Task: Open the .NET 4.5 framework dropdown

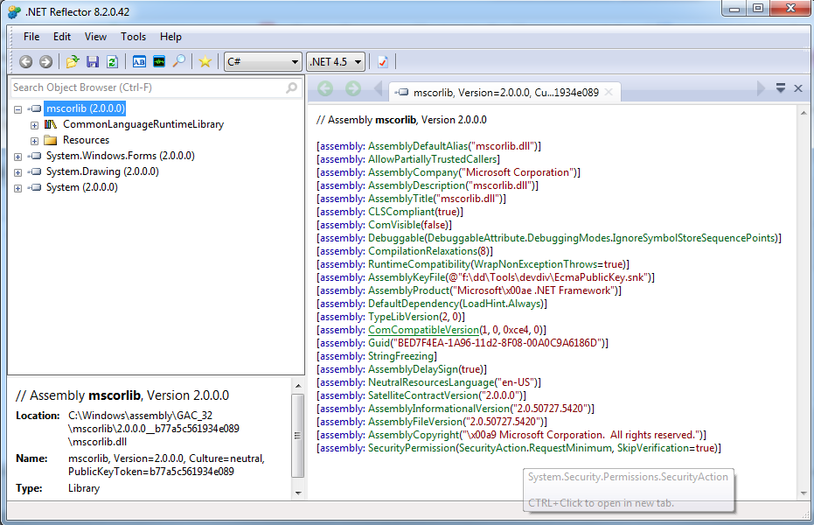Action: pyautogui.click(x=336, y=62)
